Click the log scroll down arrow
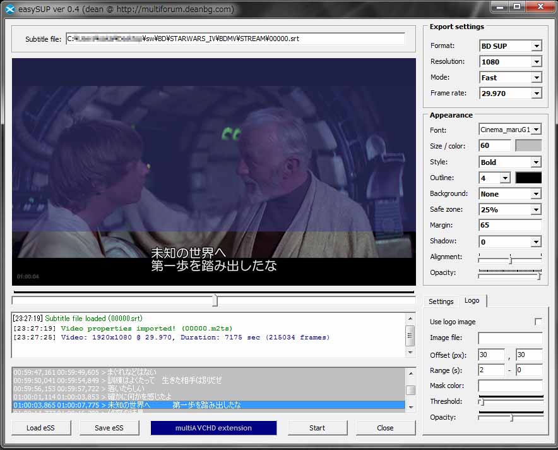The height and width of the screenshot is (450, 558). coord(410,353)
